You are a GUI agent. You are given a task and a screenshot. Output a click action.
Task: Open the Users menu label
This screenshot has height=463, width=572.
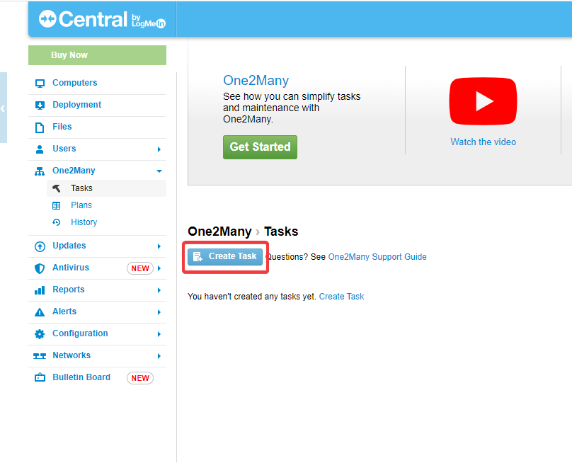click(x=64, y=149)
